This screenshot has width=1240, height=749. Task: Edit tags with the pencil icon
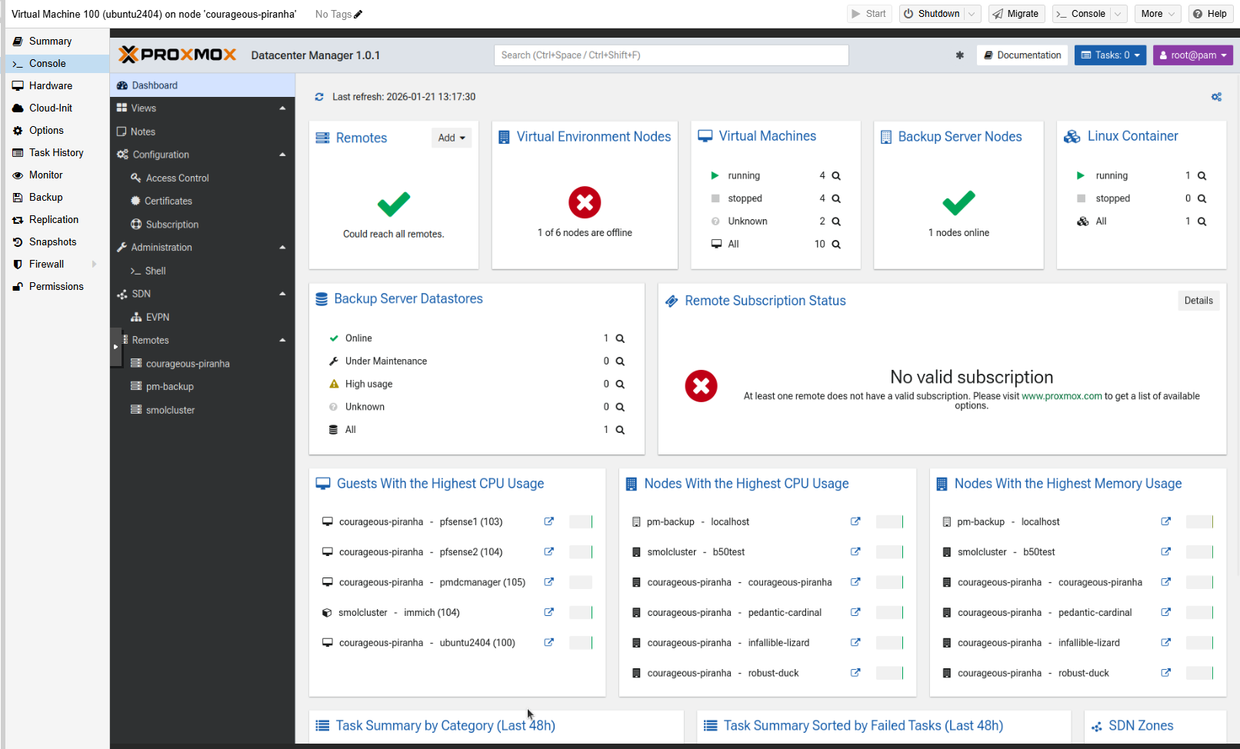(358, 14)
